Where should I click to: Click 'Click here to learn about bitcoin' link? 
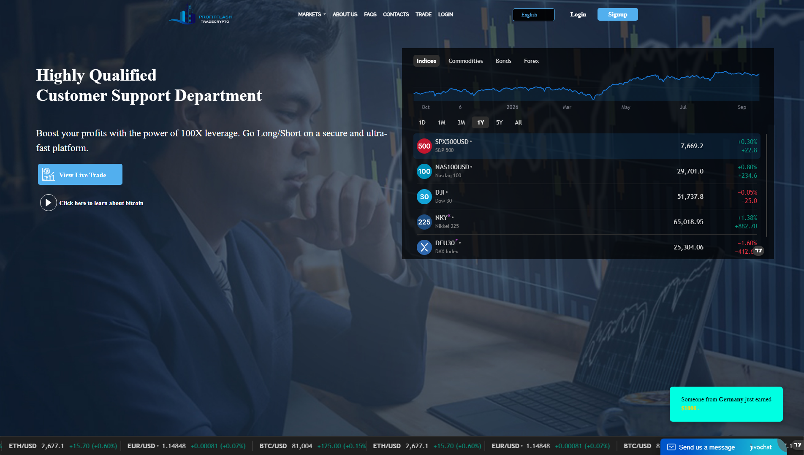point(101,203)
